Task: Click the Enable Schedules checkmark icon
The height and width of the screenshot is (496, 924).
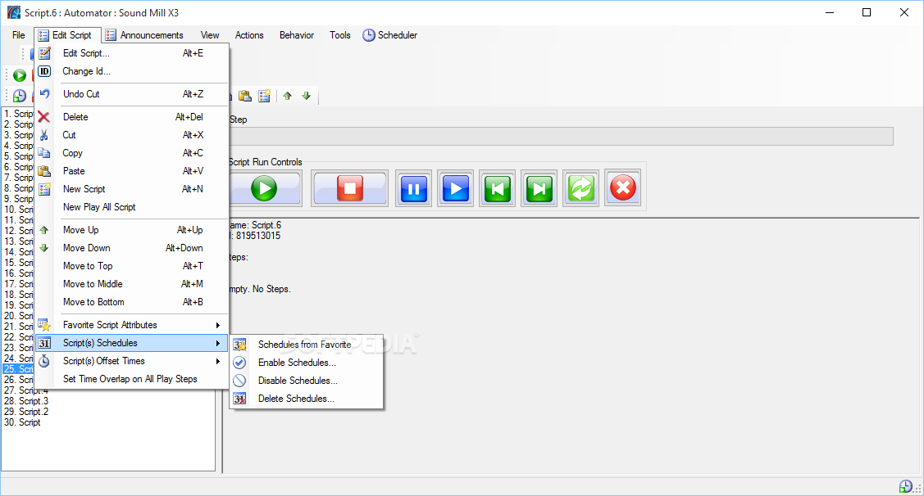Action: (x=240, y=363)
